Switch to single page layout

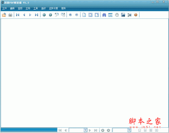point(140,130)
